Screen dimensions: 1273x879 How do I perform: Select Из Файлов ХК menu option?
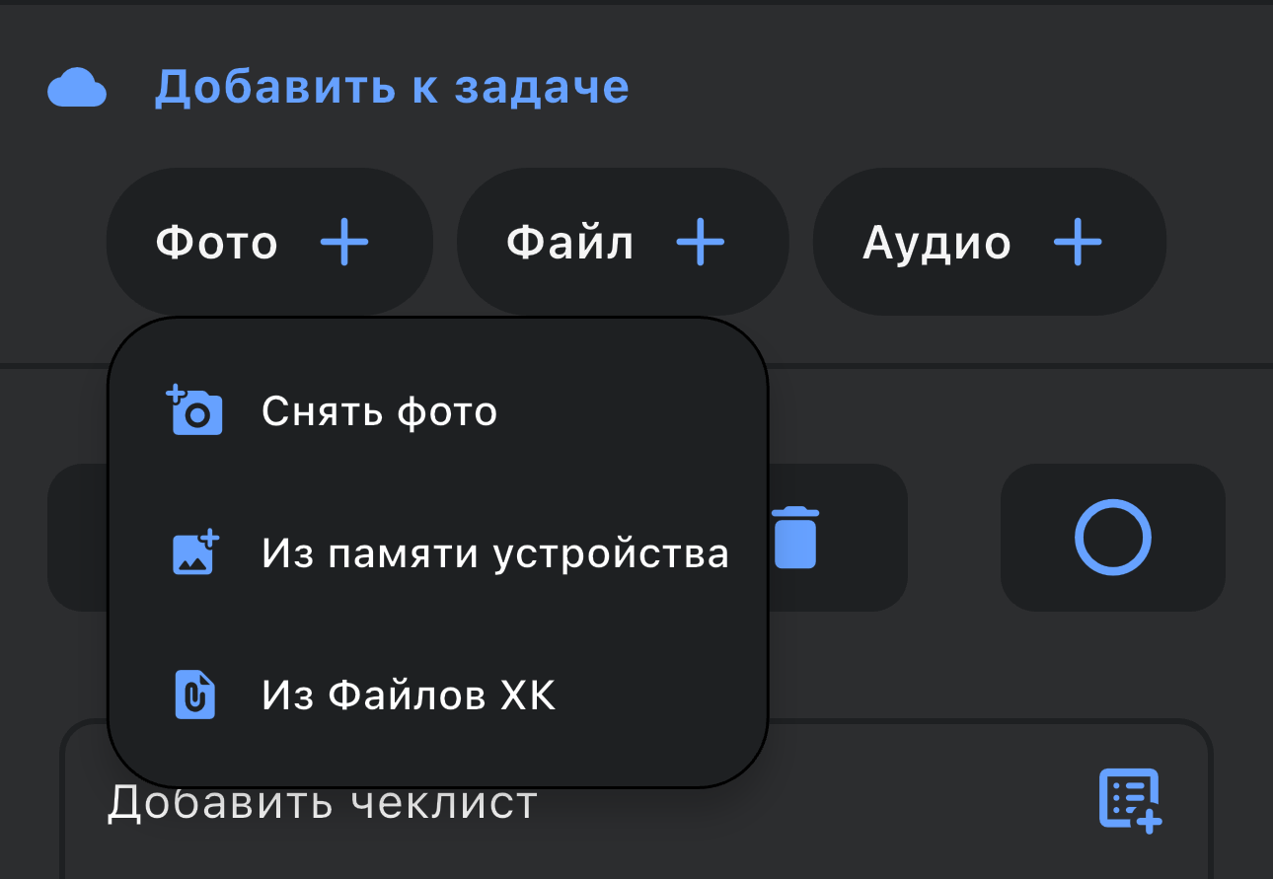point(409,696)
